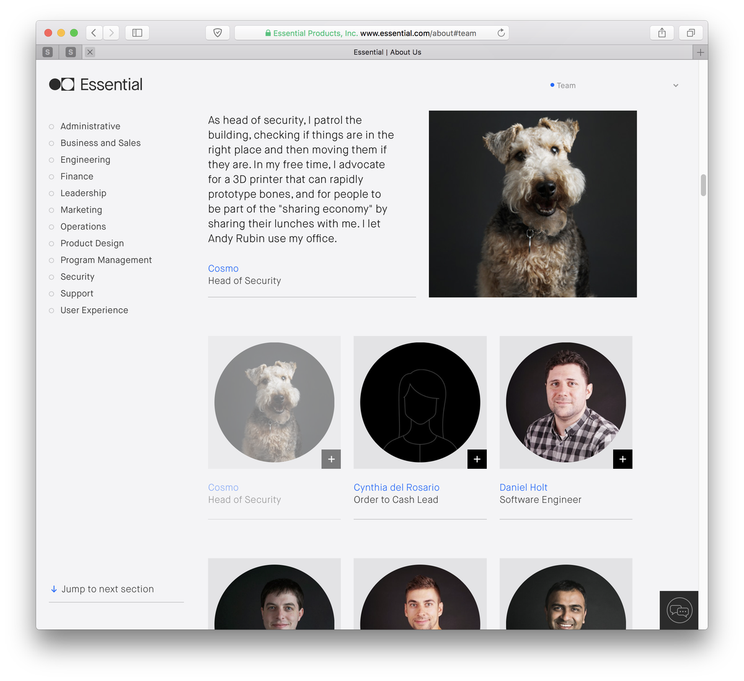
Task: Expand Cynthia del Rosario's plus button
Action: (477, 459)
